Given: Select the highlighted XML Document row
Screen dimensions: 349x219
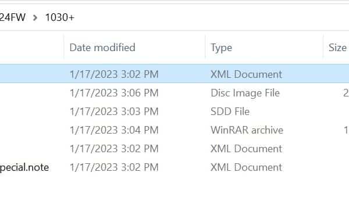Looking at the screenshot, I should [x=174, y=74].
